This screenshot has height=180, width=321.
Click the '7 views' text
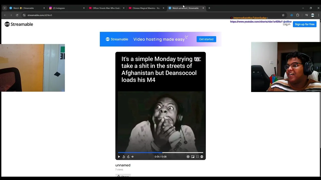[119, 169]
